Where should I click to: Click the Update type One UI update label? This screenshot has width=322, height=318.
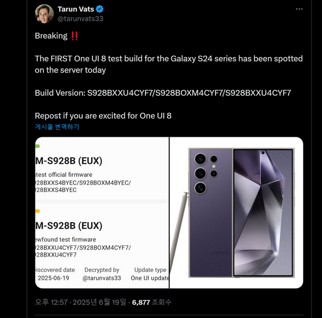150,274
